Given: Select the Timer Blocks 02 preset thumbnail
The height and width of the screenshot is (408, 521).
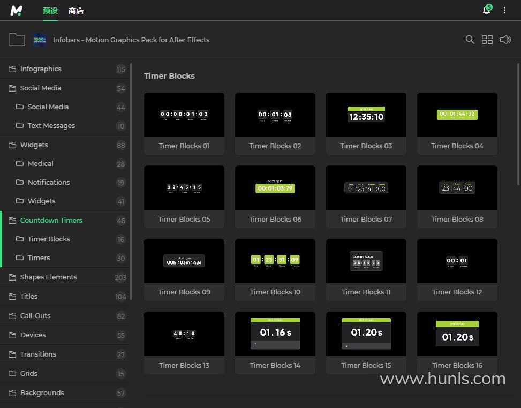Looking at the screenshot, I should click(x=275, y=115).
